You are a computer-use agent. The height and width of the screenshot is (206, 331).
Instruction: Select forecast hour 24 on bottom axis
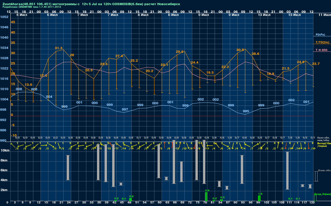point(69,203)
